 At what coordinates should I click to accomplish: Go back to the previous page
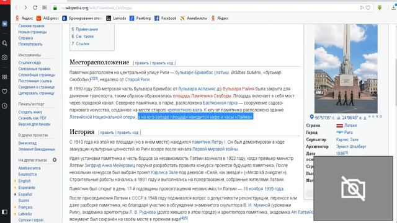coord(17,7)
